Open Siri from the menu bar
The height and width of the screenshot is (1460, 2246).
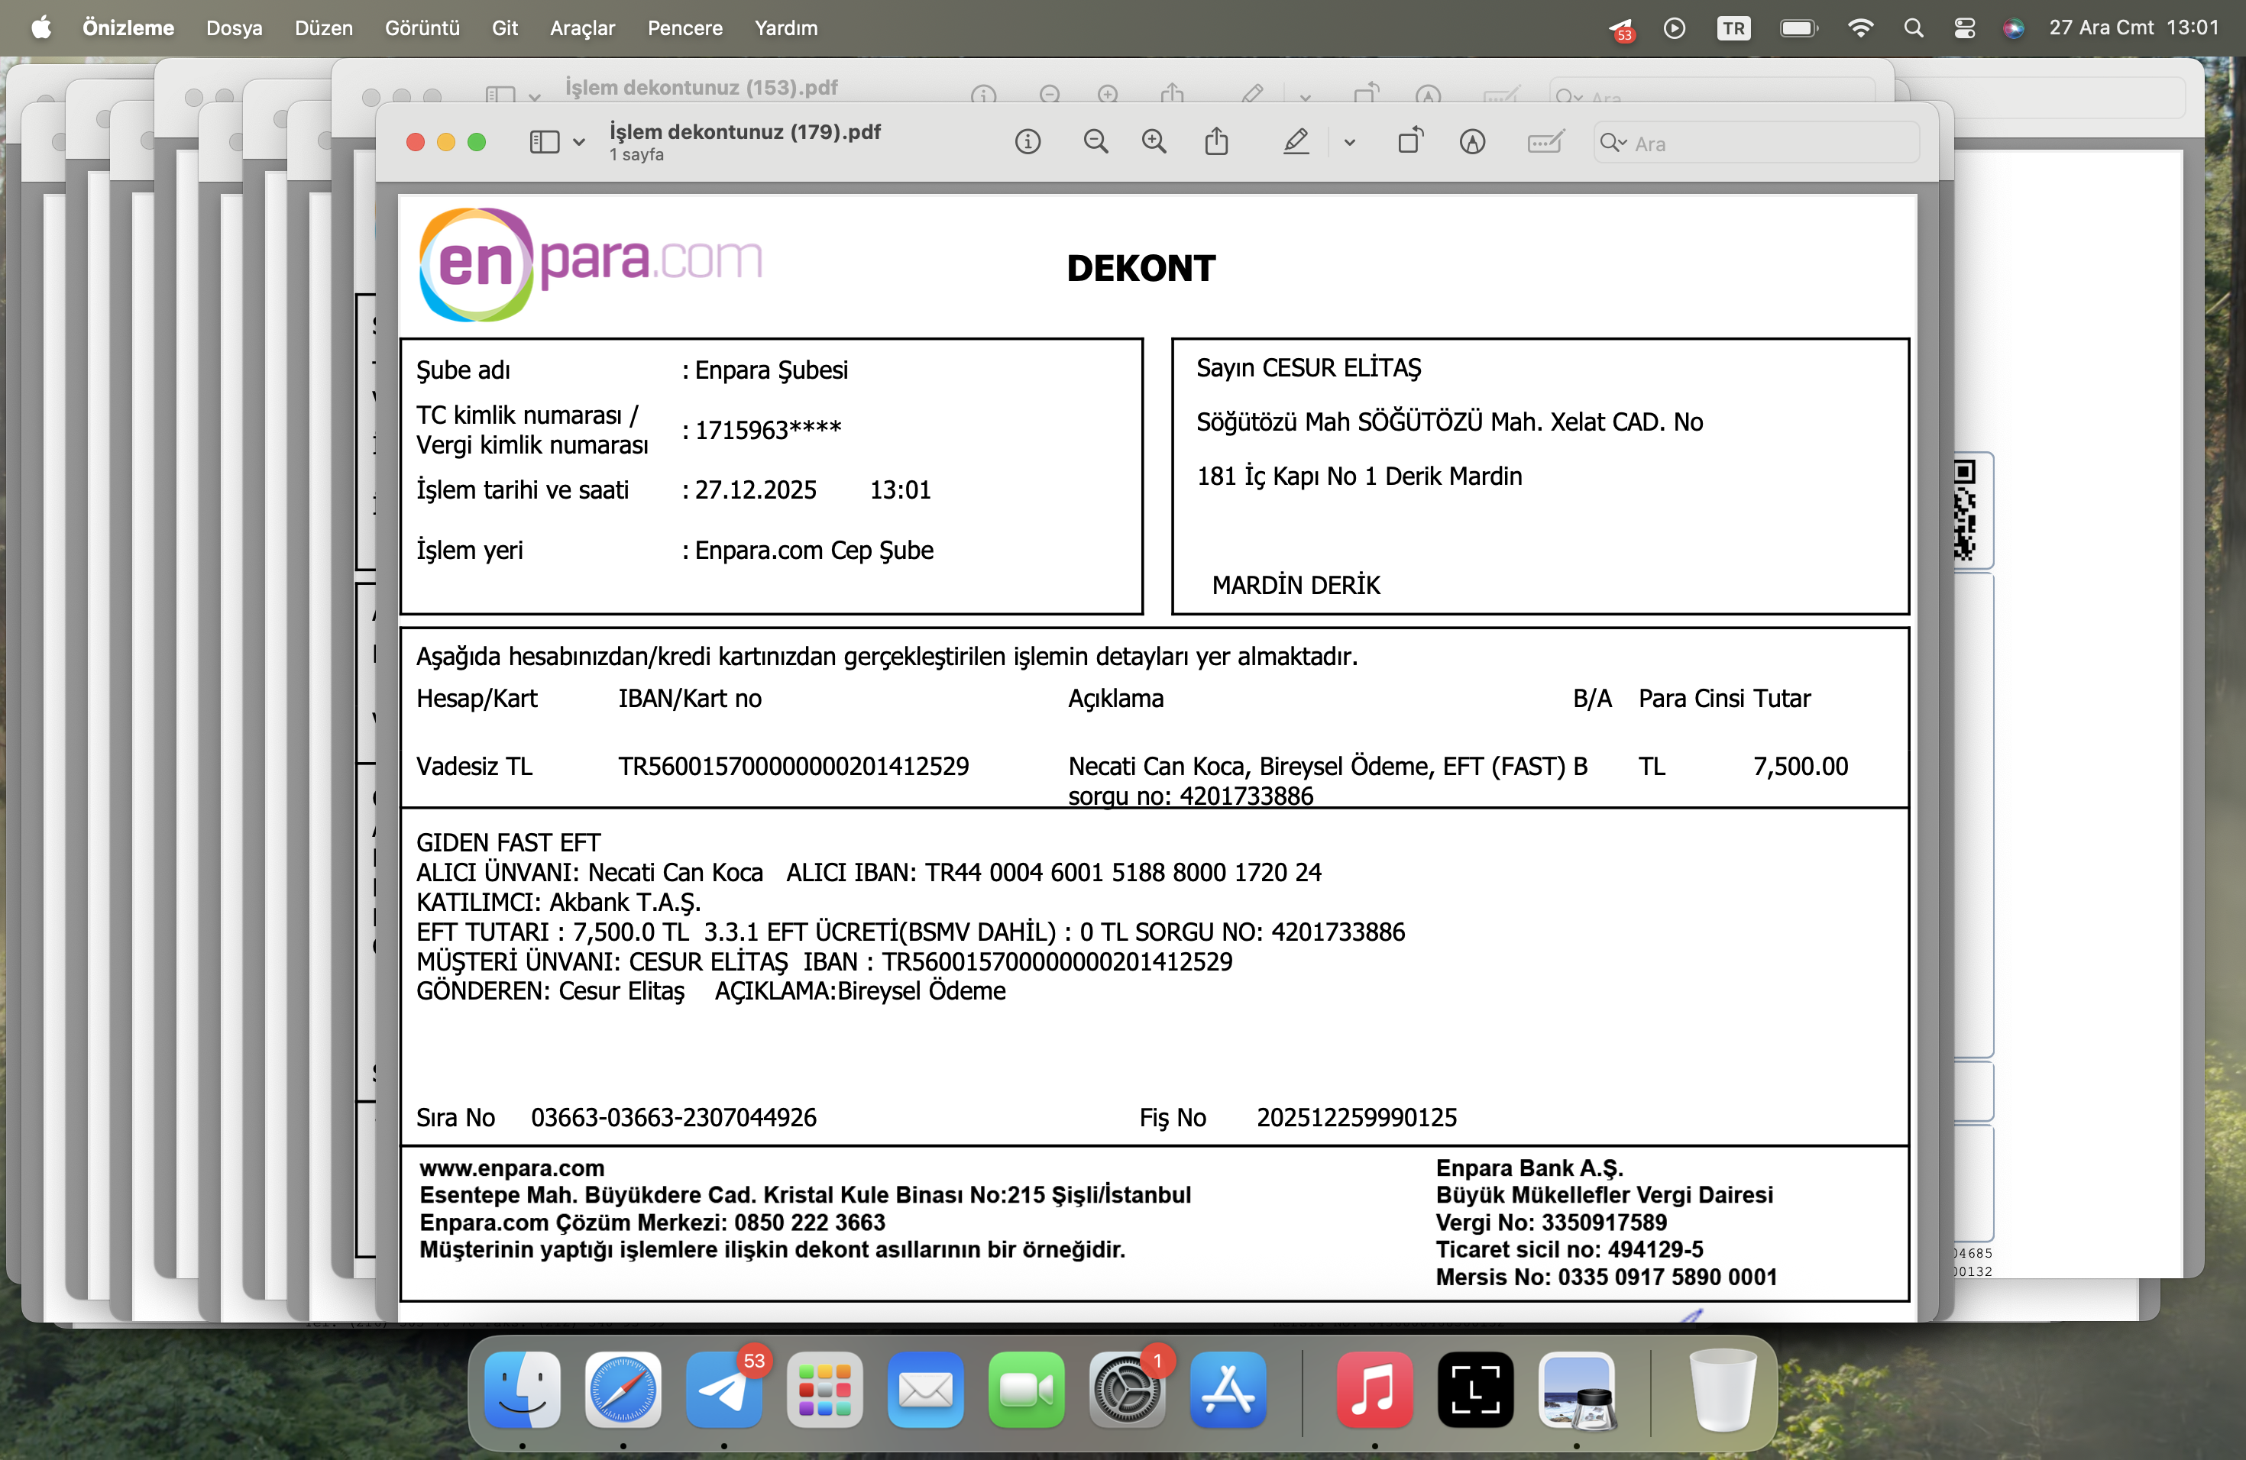[2013, 28]
